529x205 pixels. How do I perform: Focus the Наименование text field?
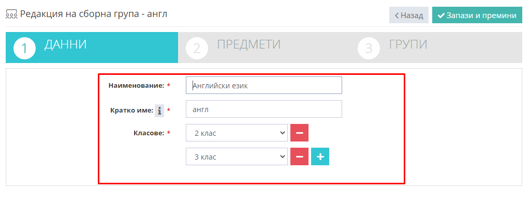tap(264, 86)
